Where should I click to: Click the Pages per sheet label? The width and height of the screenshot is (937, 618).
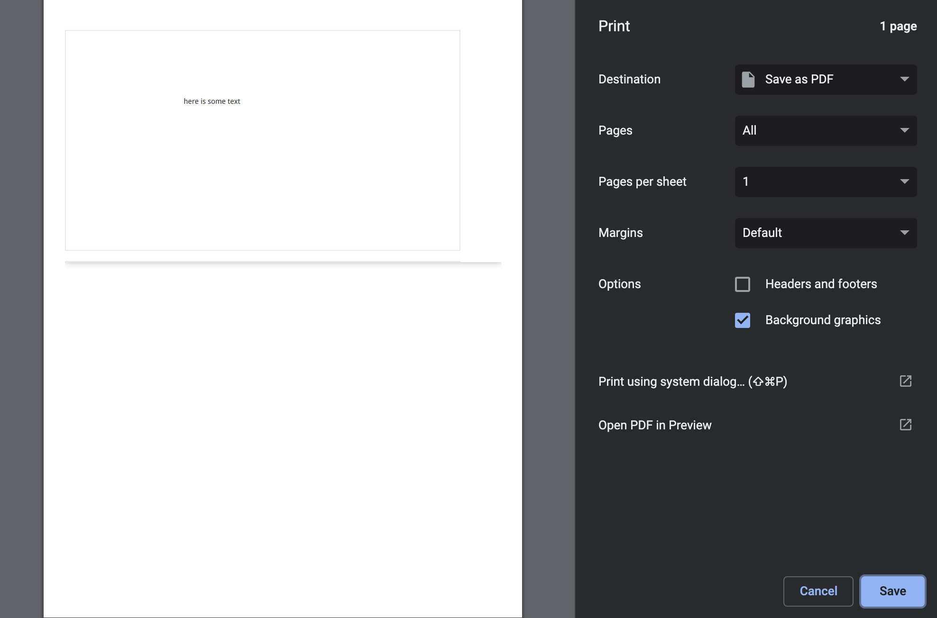[642, 182]
